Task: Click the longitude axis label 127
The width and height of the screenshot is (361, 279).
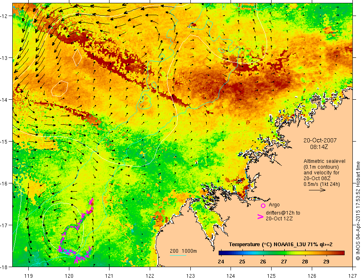Action: point(352,276)
